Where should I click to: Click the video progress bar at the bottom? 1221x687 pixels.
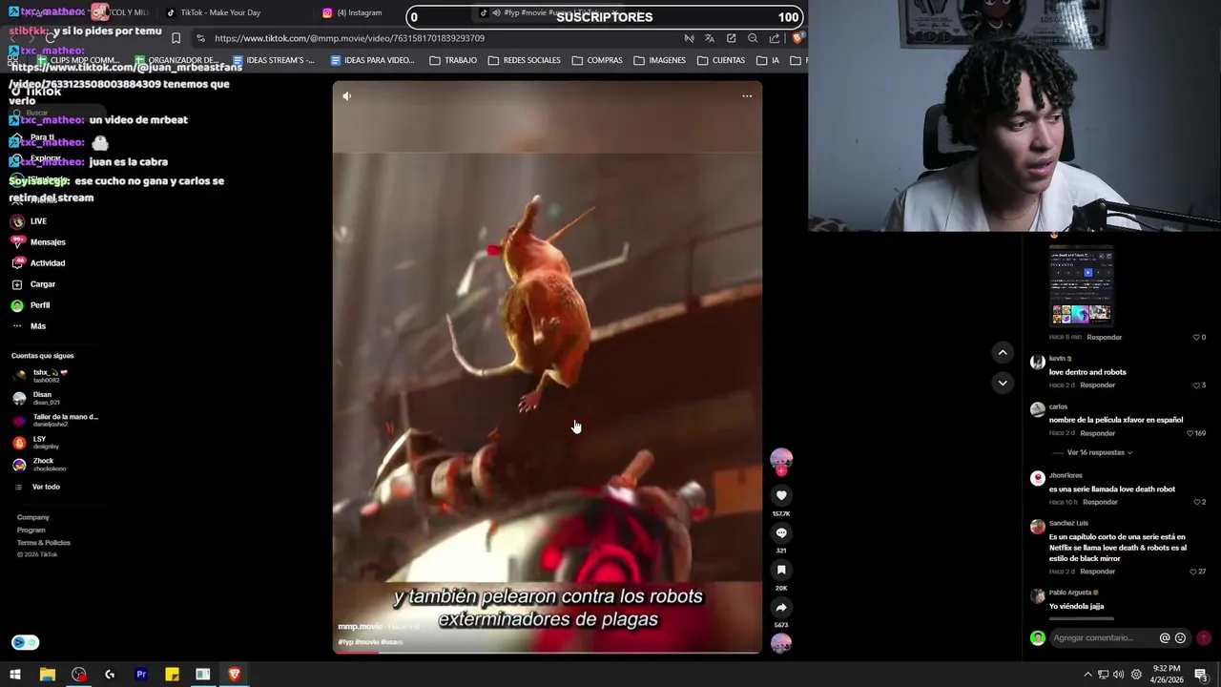(548, 653)
